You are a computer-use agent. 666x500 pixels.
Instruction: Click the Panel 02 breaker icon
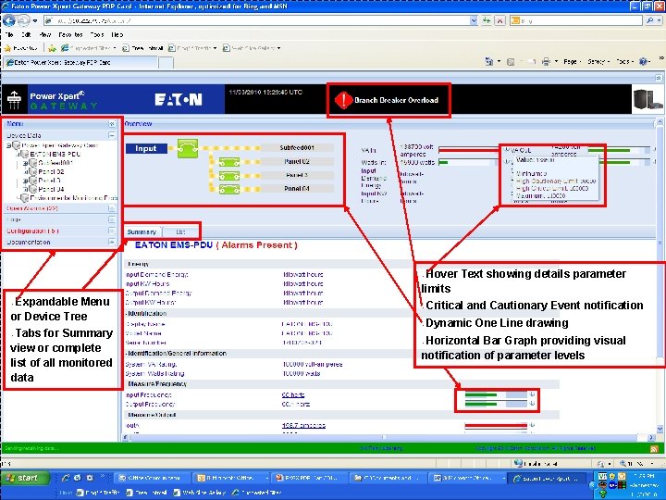tap(229, 162)
